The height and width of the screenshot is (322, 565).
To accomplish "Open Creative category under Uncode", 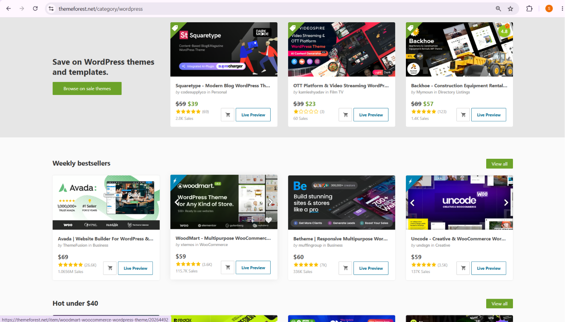I will 443,245.
